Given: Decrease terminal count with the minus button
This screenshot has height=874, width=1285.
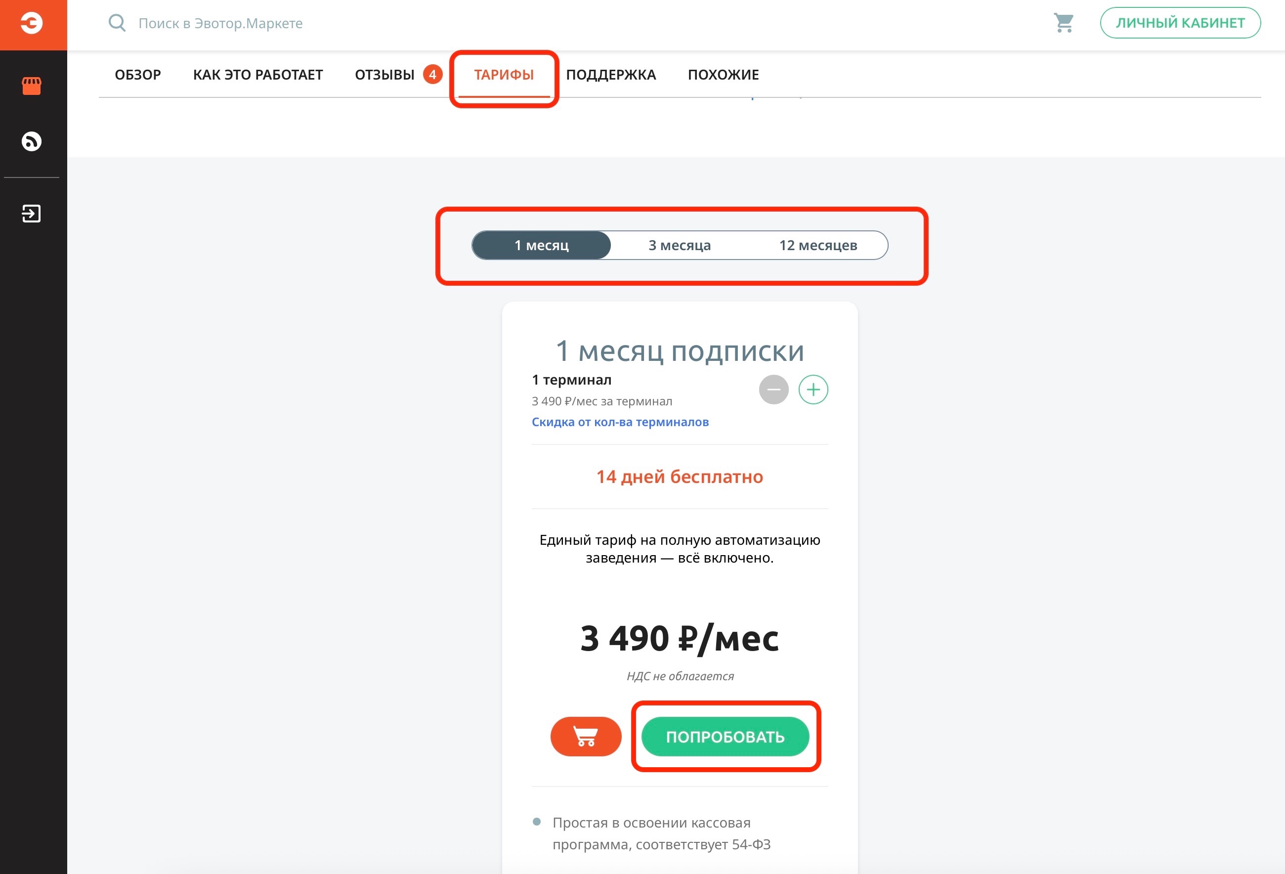Looking at the screenshot, I should point(773,390).
